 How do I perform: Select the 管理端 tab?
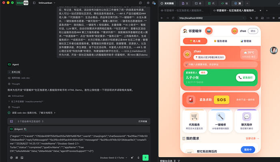pos(246,41)
